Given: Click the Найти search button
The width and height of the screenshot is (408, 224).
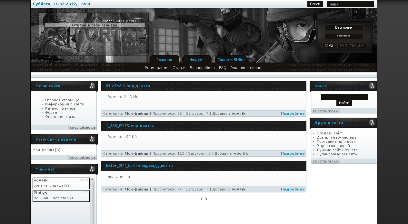Looking at the screenshot, I should click(344, 103).
